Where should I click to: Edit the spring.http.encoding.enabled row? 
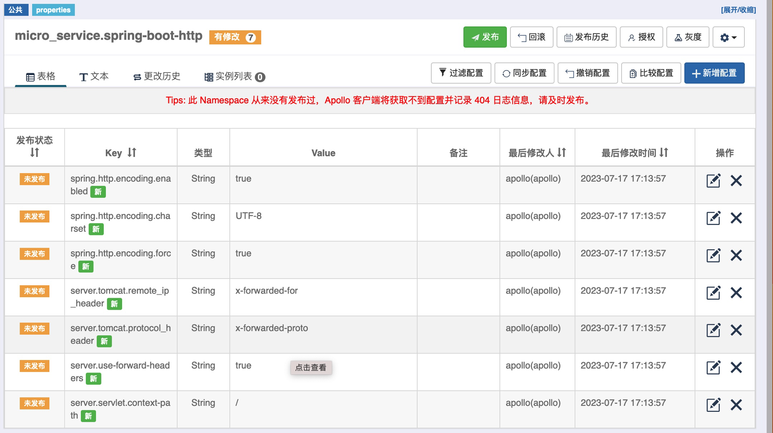[713, 181]
